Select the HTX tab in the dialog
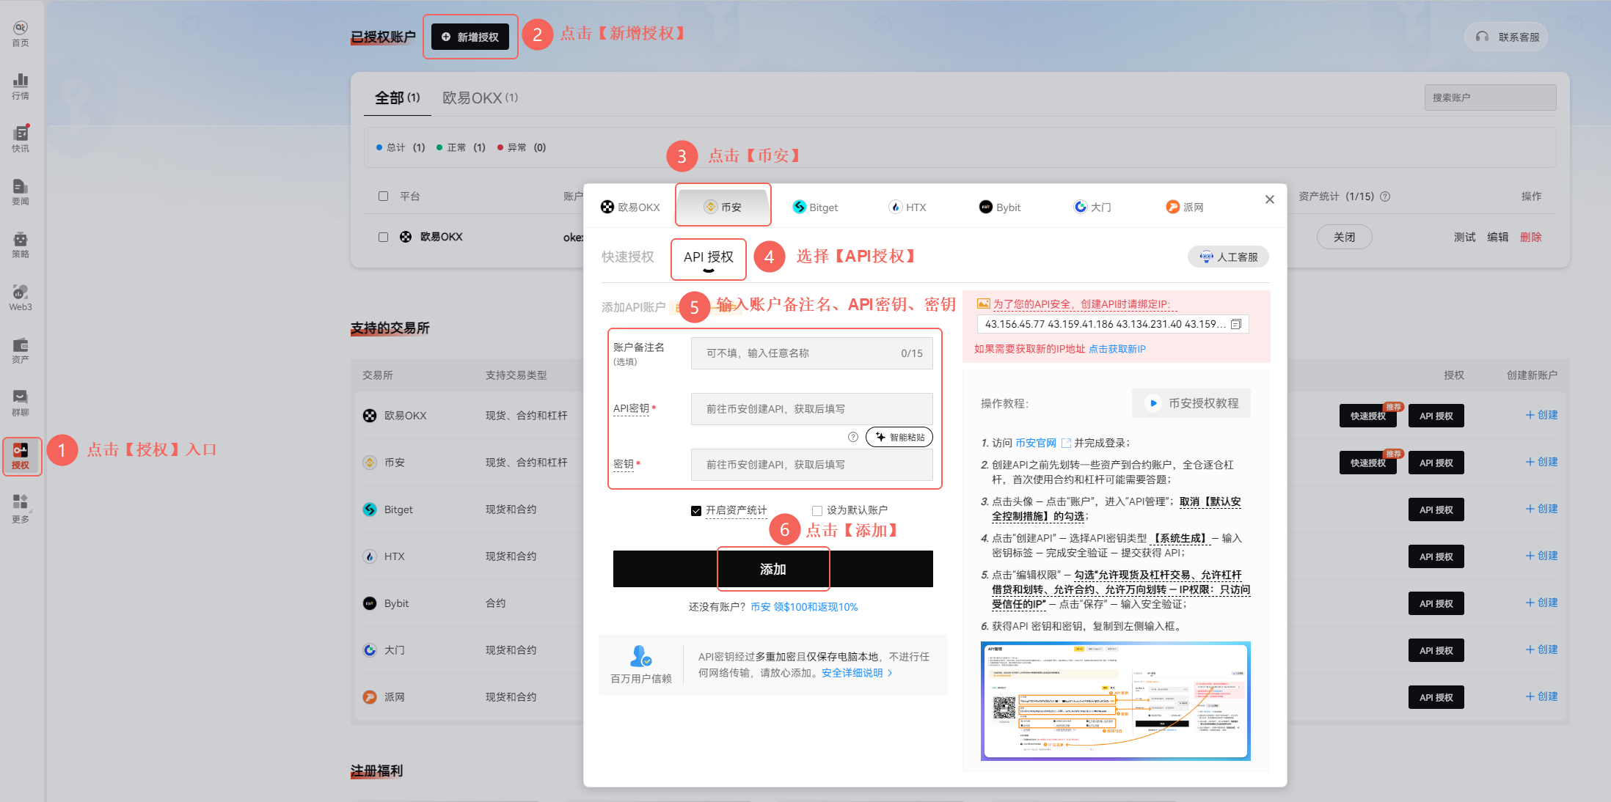Viewport: 1611px width, 802px height. point(907,207)
